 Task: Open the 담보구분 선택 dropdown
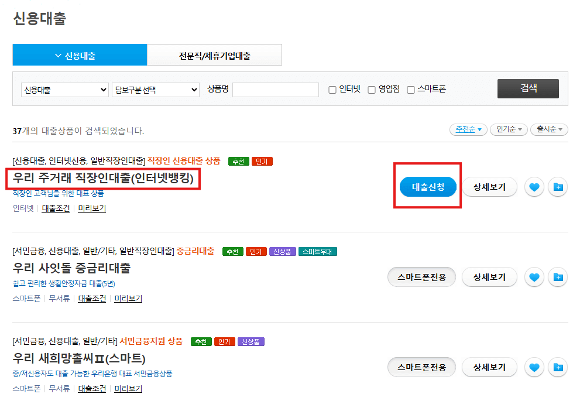coord(156,90)
